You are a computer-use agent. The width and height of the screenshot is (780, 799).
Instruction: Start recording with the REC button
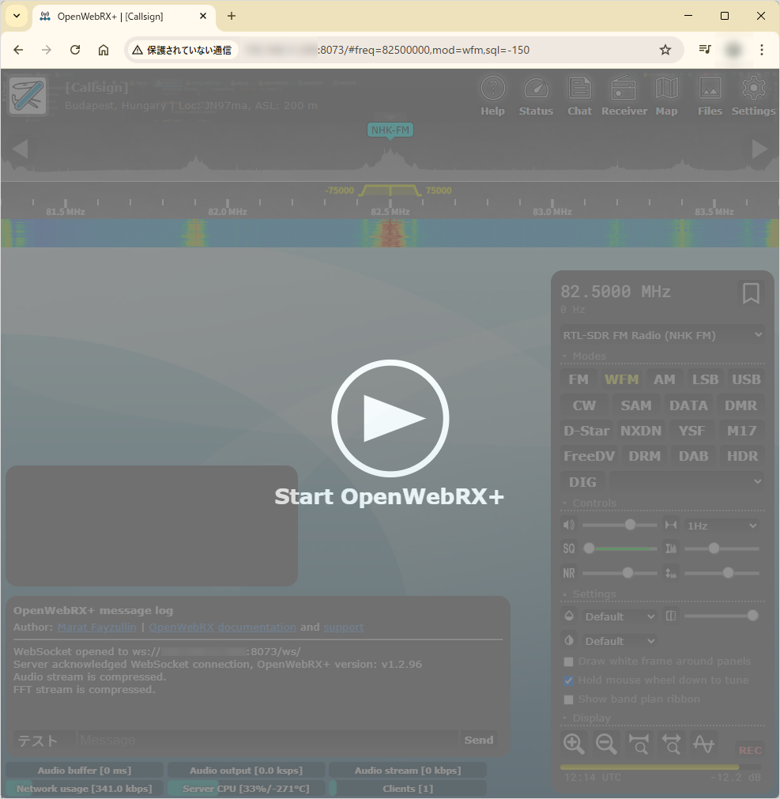point(749,750)
